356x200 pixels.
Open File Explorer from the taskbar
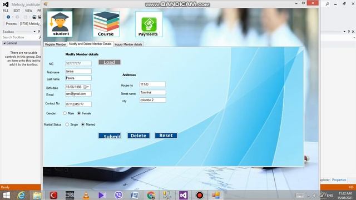pos(37,195)
